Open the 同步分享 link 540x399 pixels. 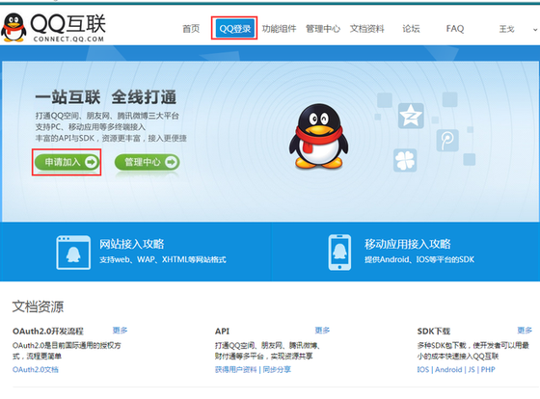(277, 370)
